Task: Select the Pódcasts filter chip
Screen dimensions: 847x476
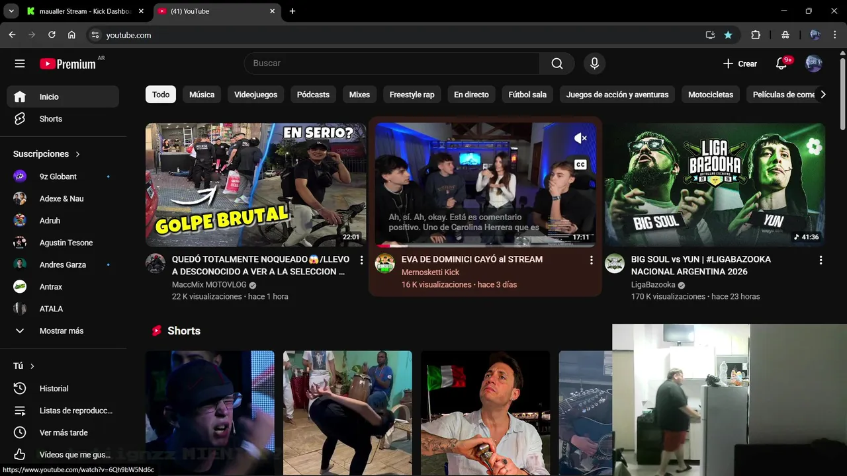Action: pos(313,95)
